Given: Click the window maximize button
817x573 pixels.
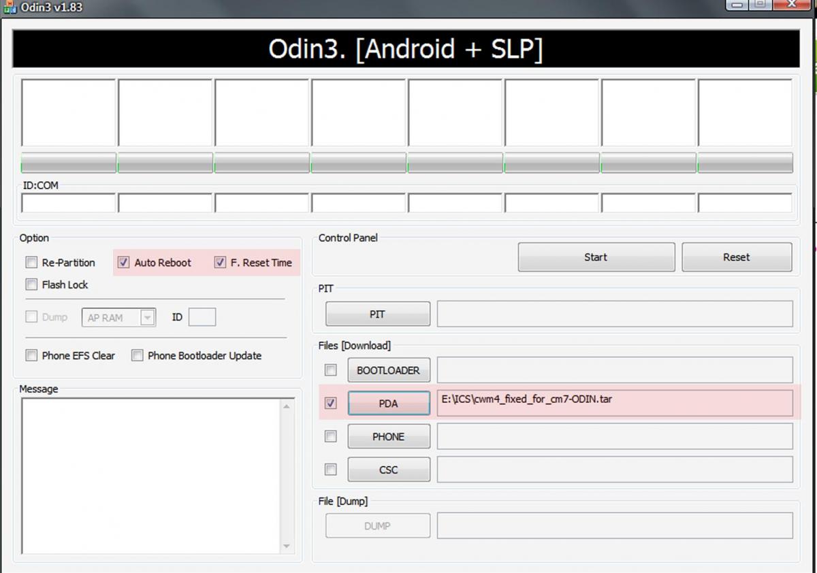Looking at the screenshot, I should tap(761, 4).
